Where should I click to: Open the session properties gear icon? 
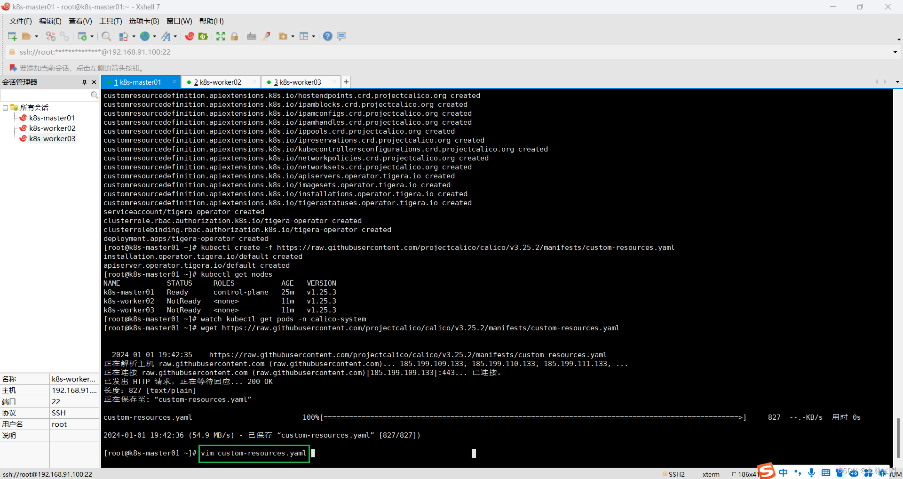82,36
